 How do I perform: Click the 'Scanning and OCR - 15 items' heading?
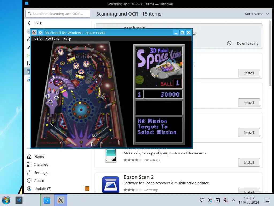[129, 14]
